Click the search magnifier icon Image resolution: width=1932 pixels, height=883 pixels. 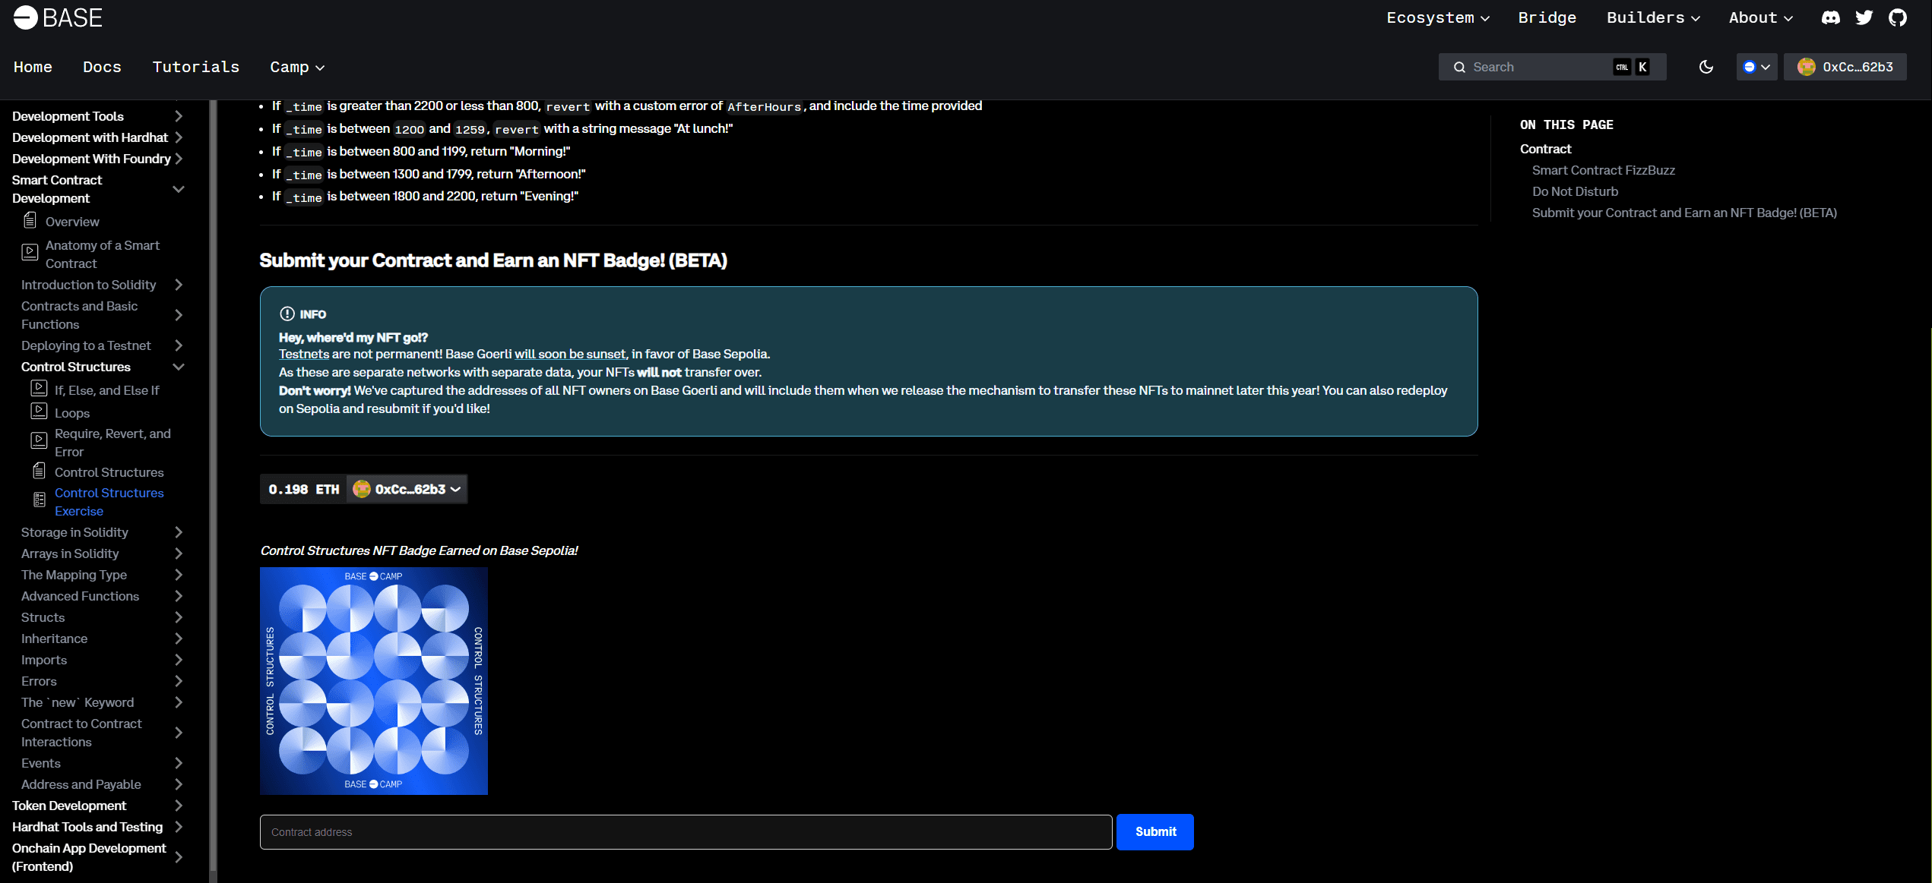point(1459,67)
